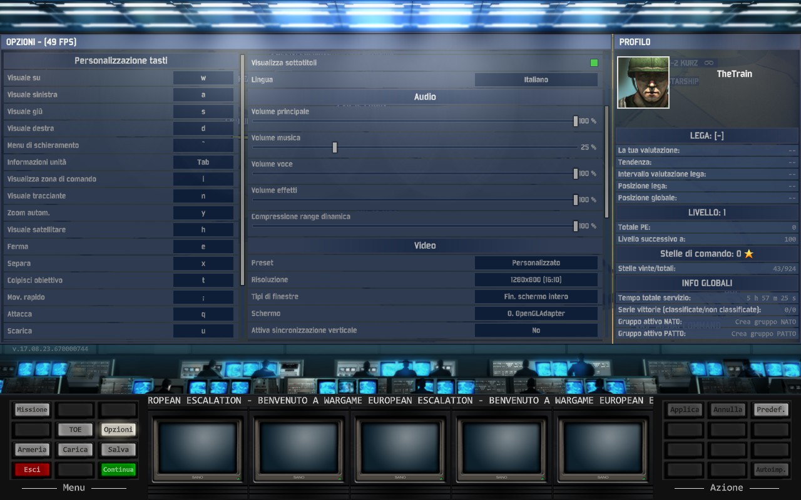Click the Personalizzazione tasti header
The height and width of the screenshot is (500, 801).
[121, 61]
